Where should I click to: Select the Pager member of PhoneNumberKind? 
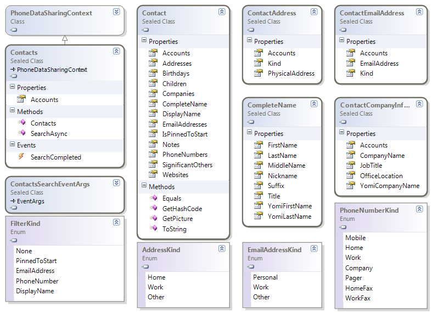[354, 278]
